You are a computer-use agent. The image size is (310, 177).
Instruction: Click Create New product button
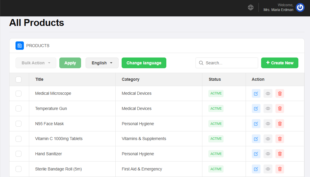tap(280, 63)
